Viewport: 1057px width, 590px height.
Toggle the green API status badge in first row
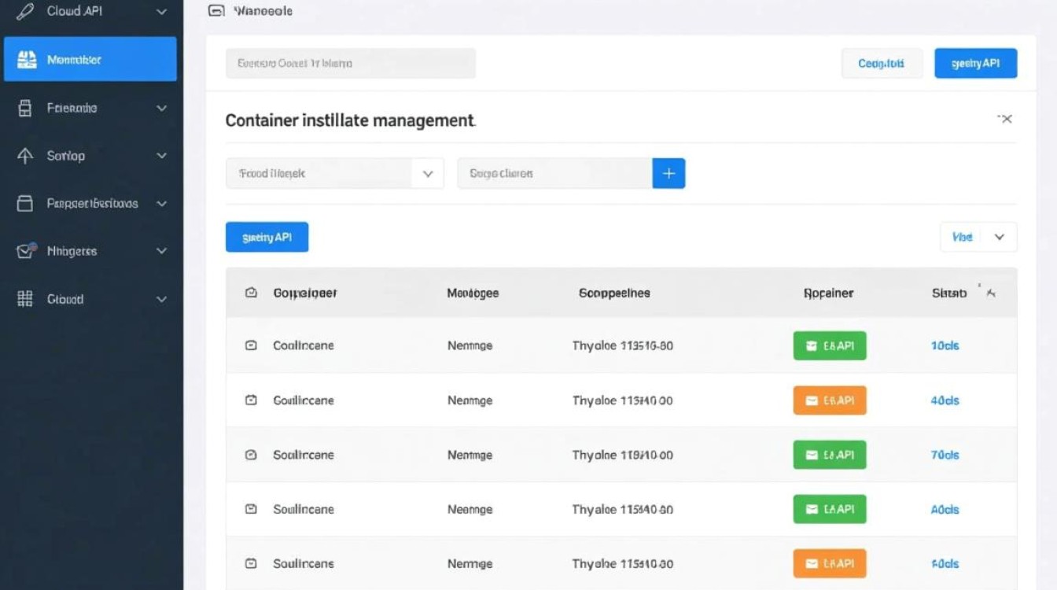click(829, 345)
